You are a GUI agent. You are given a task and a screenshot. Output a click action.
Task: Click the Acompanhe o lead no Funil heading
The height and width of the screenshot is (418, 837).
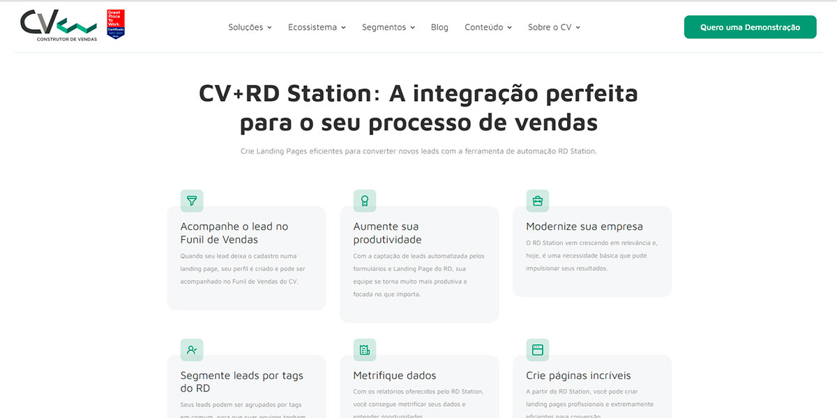coord(234,233)
